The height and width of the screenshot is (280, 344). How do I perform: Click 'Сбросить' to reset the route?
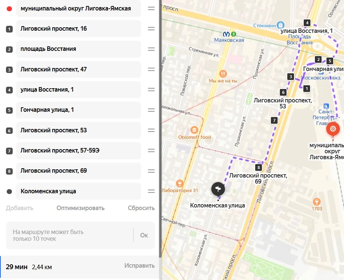(141, 208)
